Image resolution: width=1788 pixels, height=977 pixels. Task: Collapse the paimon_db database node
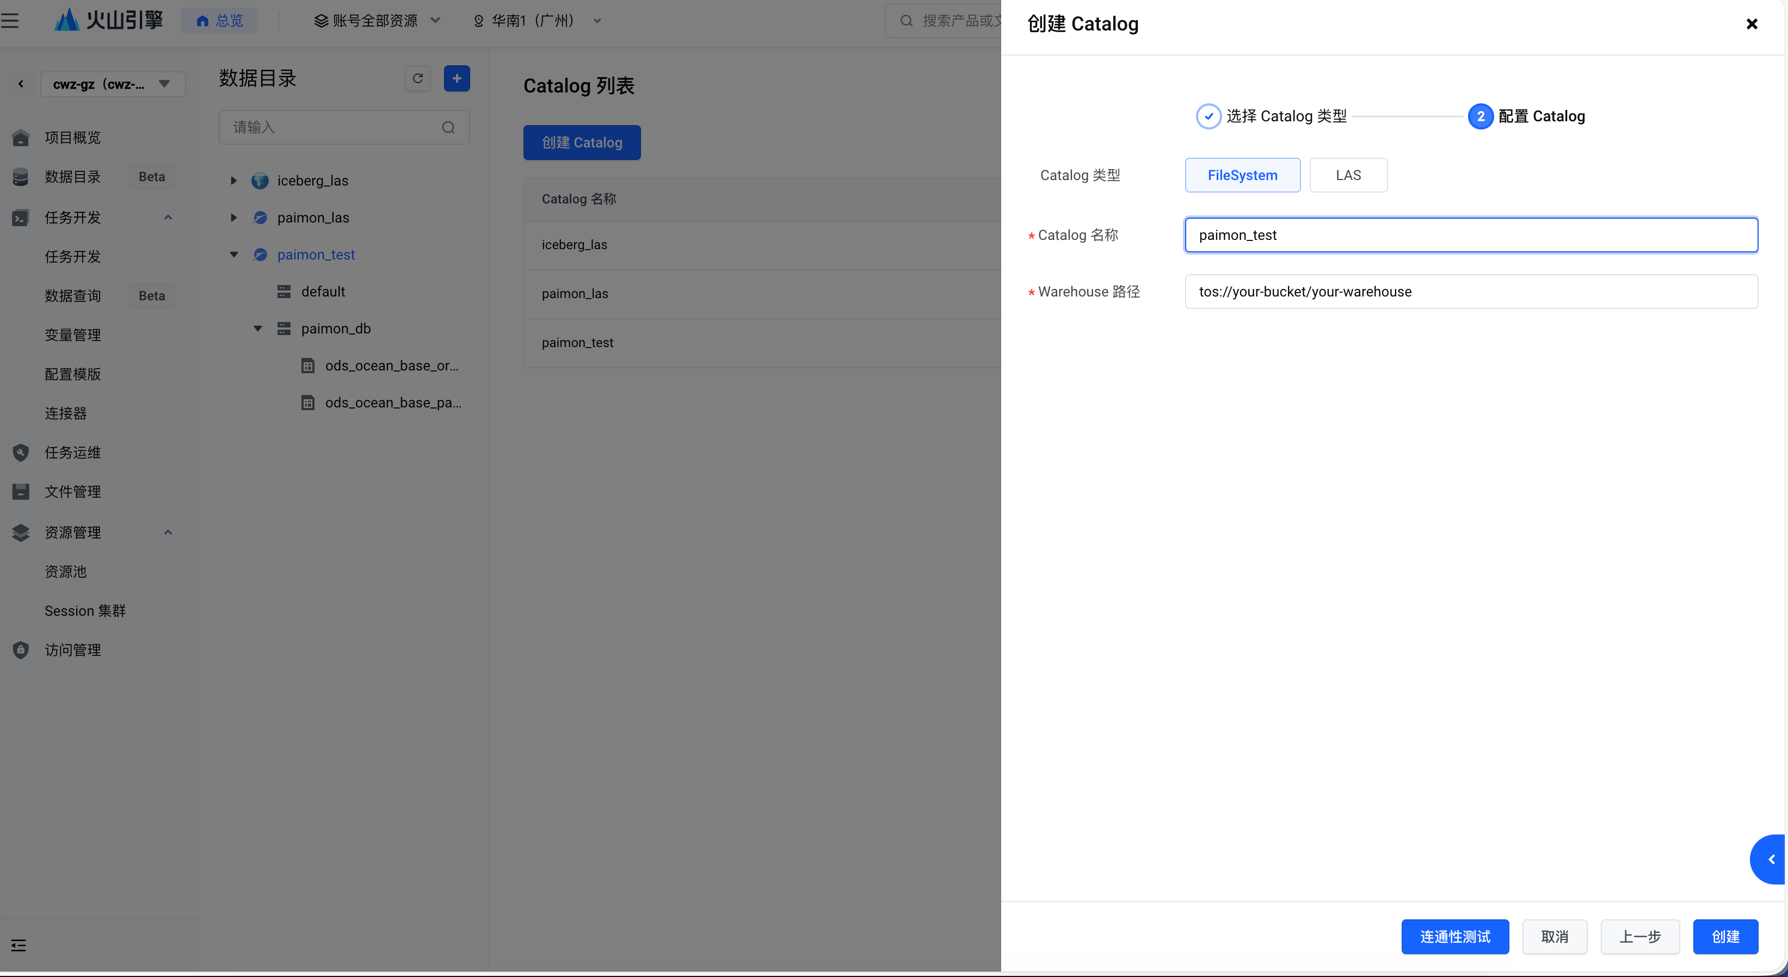click(257, 328)
